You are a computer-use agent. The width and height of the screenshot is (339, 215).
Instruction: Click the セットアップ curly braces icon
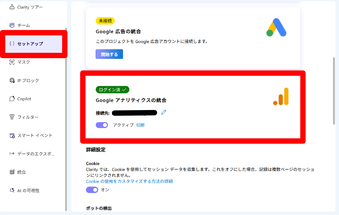12,43
